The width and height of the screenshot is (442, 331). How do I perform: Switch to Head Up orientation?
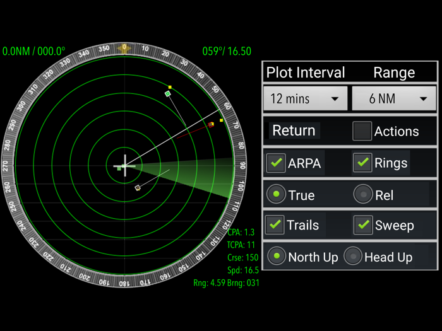pyautogui.click(x=352, y=256)
